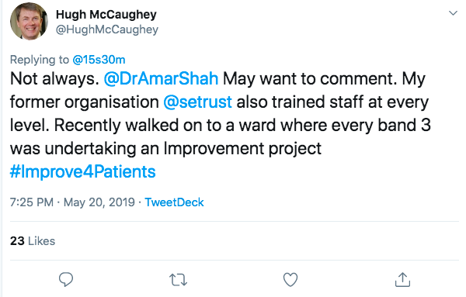The image size is (466, 297).
Task: View the 23 Likes list
Action: (33, 241)
